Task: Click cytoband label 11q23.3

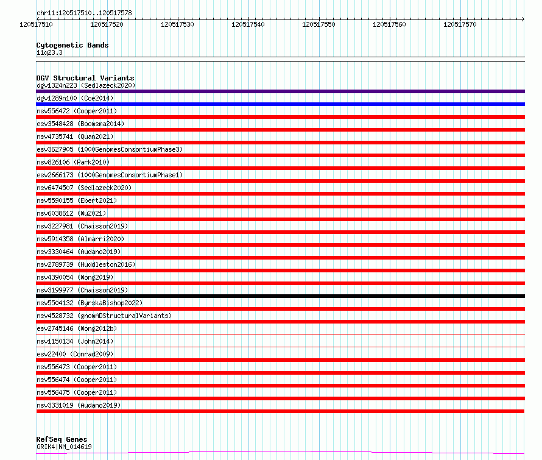Action: coord(49,52)
